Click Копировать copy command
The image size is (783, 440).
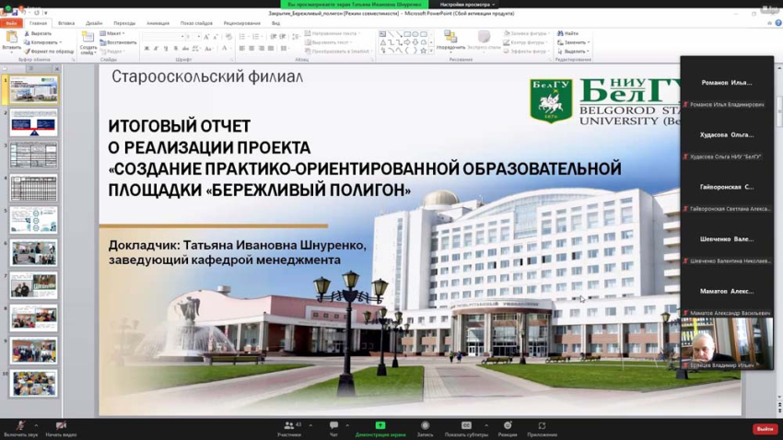coord(43,42)
